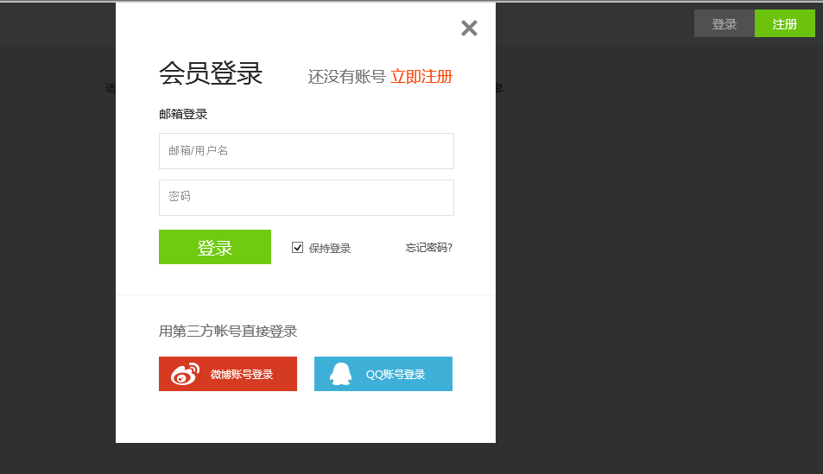Screen dimensions: 823x474
Task: Log in with QQ账号登录 button
Action: coord(383,374)
